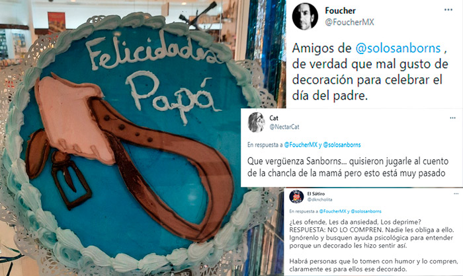Click the Cat display name
The height and width of the screenshot is (276, 463).
click(274, 118)
